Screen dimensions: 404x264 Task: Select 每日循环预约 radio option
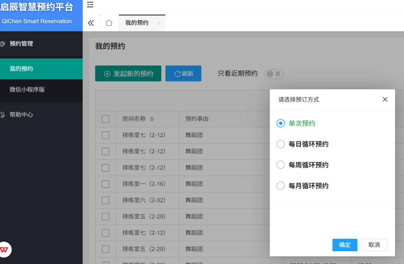281,144
